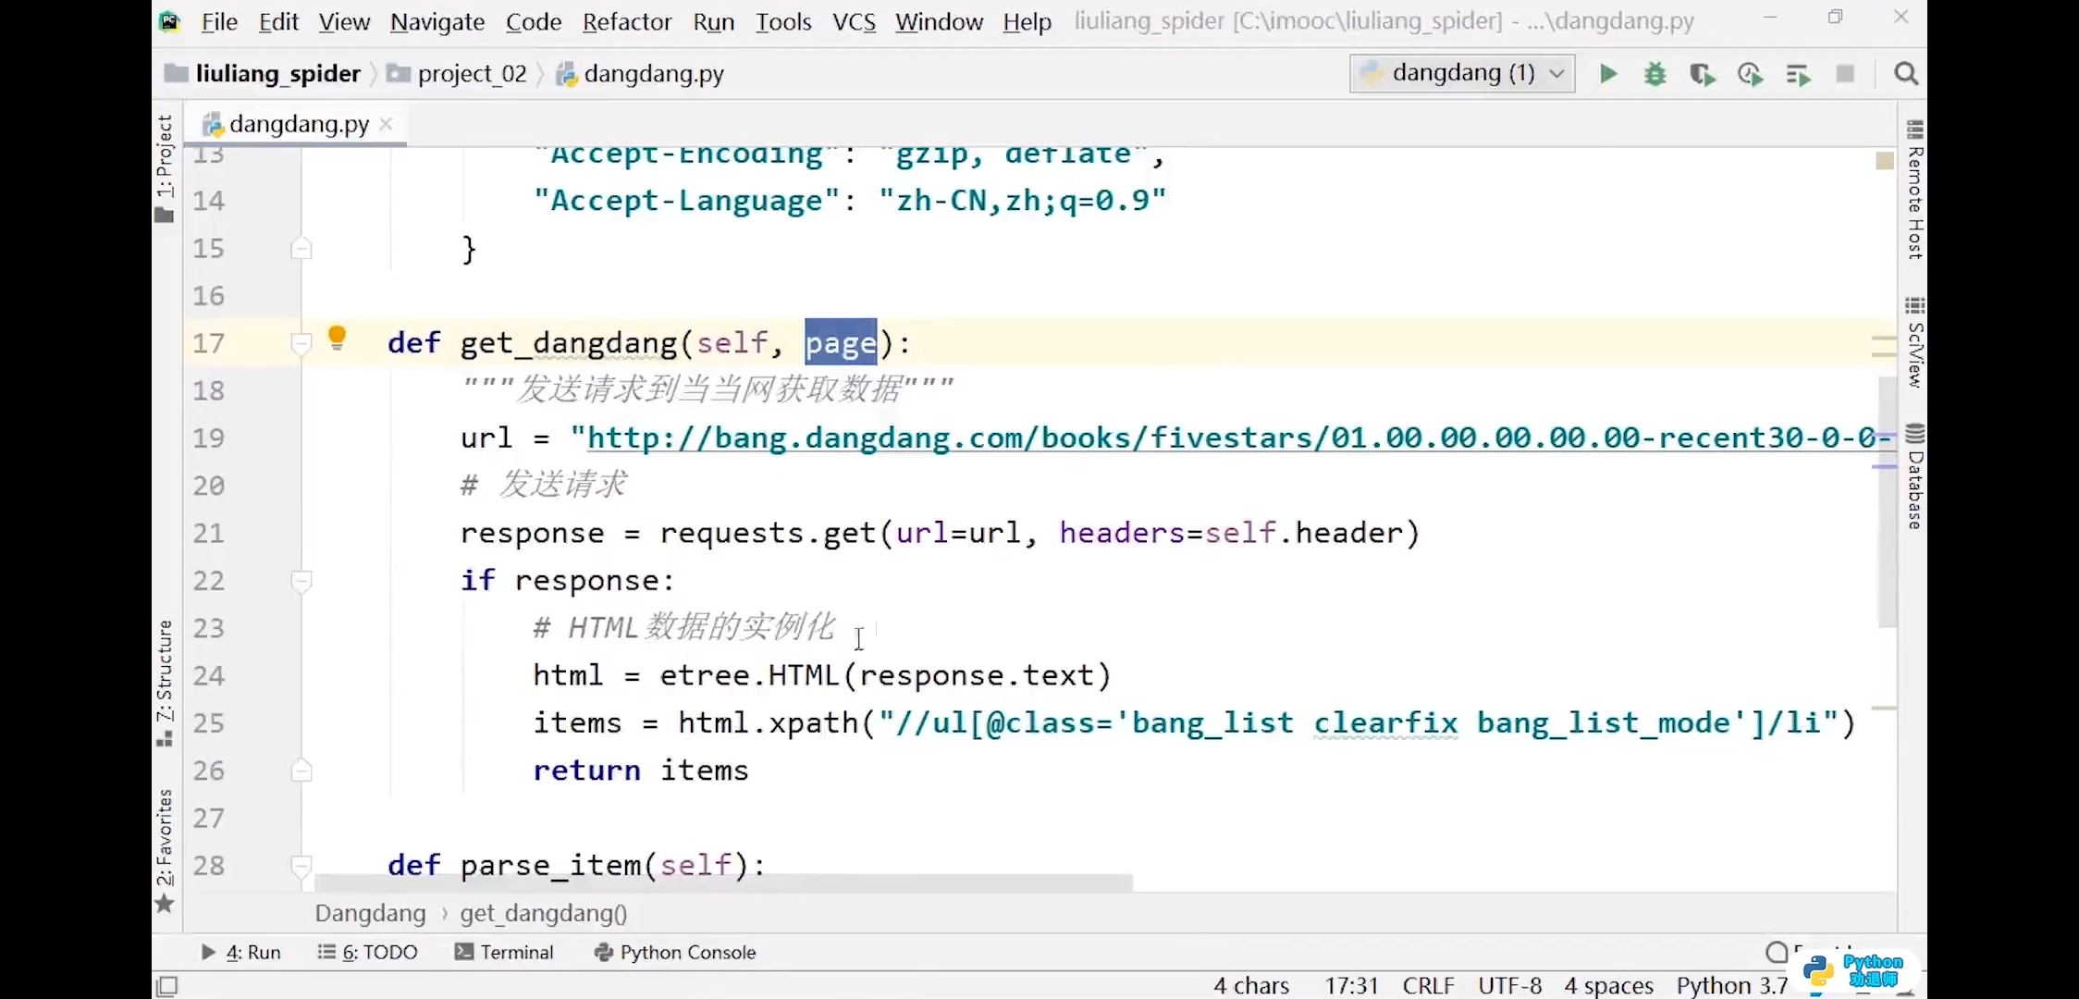The image size is (2079, 999).
Task: Click the Python 3.7 interpreter status entry
Action: [1731, 986]
